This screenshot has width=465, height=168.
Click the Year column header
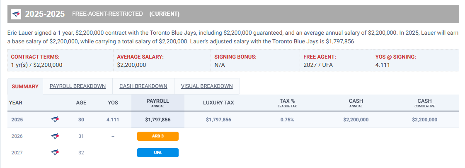16,103
